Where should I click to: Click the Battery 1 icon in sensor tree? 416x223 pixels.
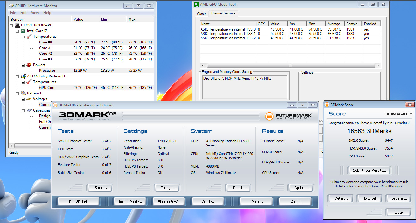pyautogui.click(x=23, y=93)
